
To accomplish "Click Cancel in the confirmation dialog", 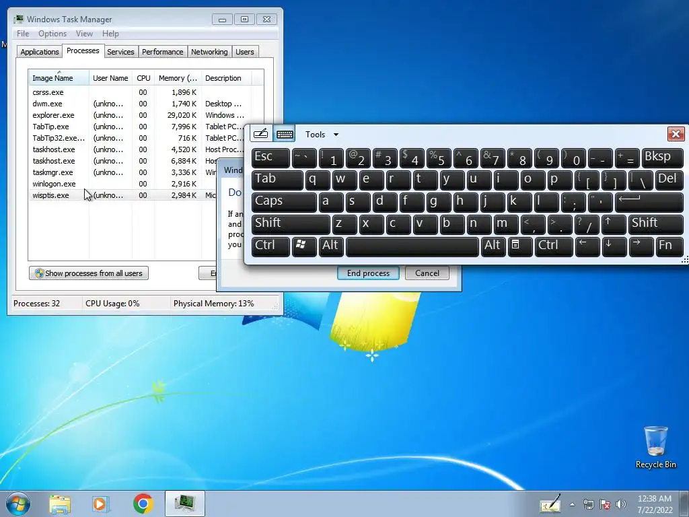I will point(427,273).
